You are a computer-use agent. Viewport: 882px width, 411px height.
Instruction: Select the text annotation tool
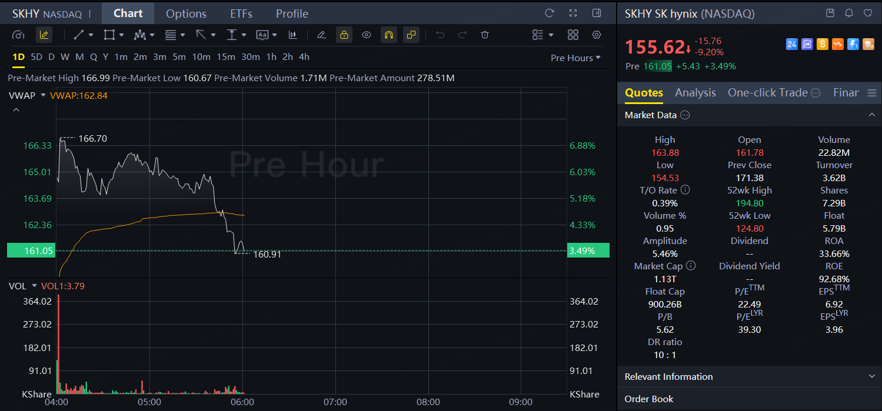coord(262,35)
